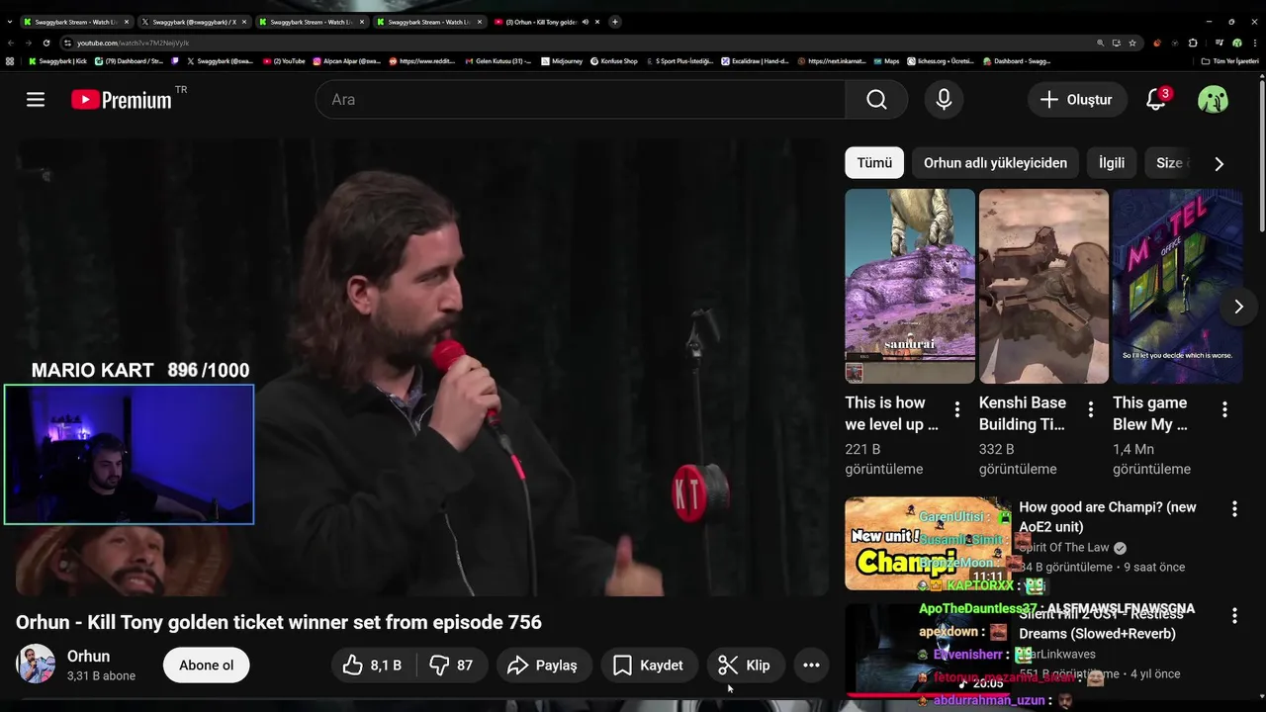This screenshot has height=712, width=1266.
Task: Open options for 'This game Blew My' short
Action: click(x=1224, y=409)
